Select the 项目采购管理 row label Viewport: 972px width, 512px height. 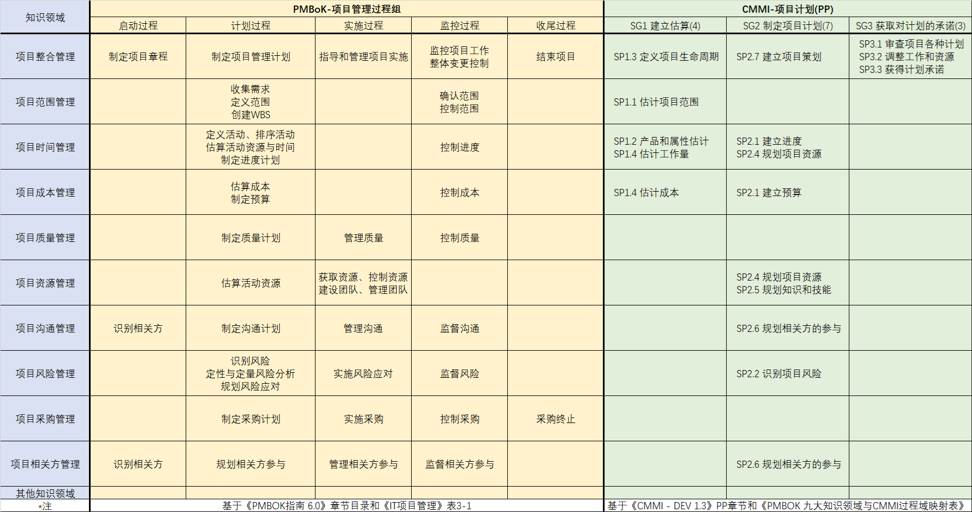[x=45, y=419]
